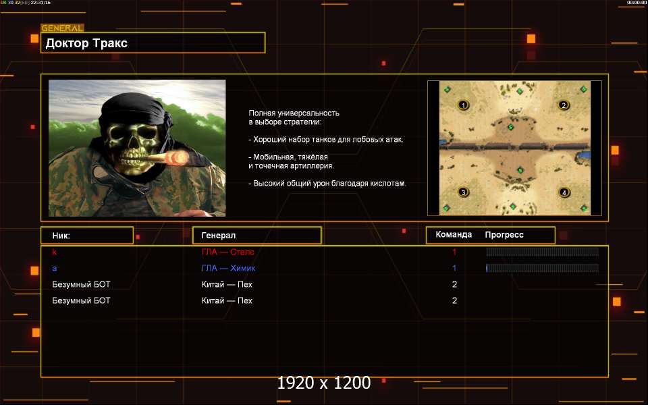Click the Doctor Thrax skull portrait
The width and height of the screenshot is (648, 405).
pos(137,148)
